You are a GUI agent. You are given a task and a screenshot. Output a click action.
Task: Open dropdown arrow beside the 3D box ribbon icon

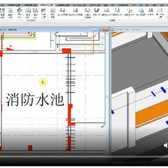click(23, 16)
